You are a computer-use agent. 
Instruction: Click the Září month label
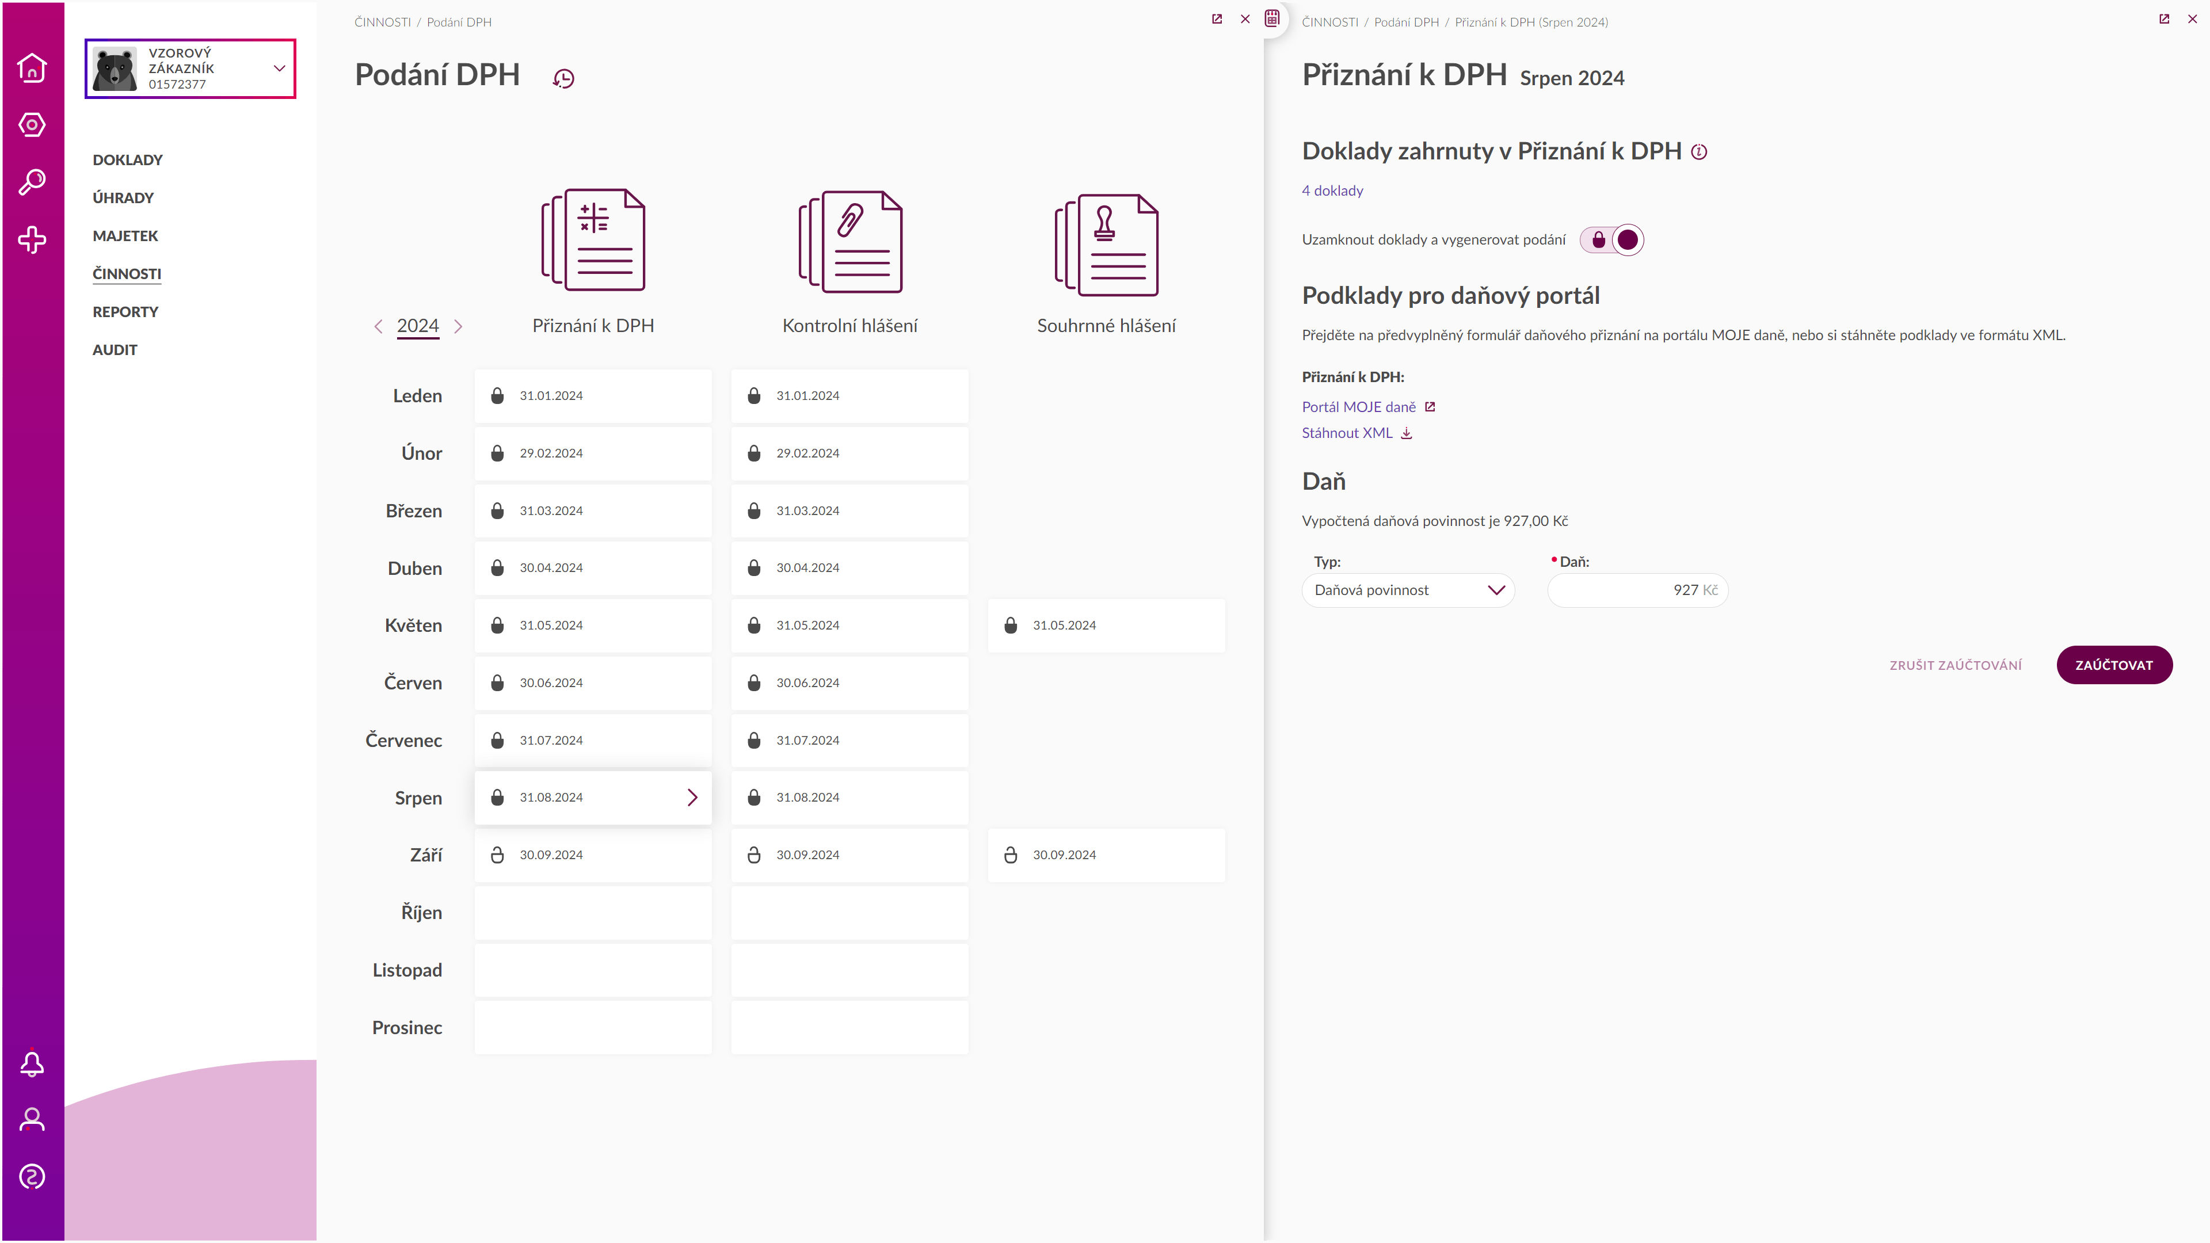pyautogui.click(x=426, y=855)
